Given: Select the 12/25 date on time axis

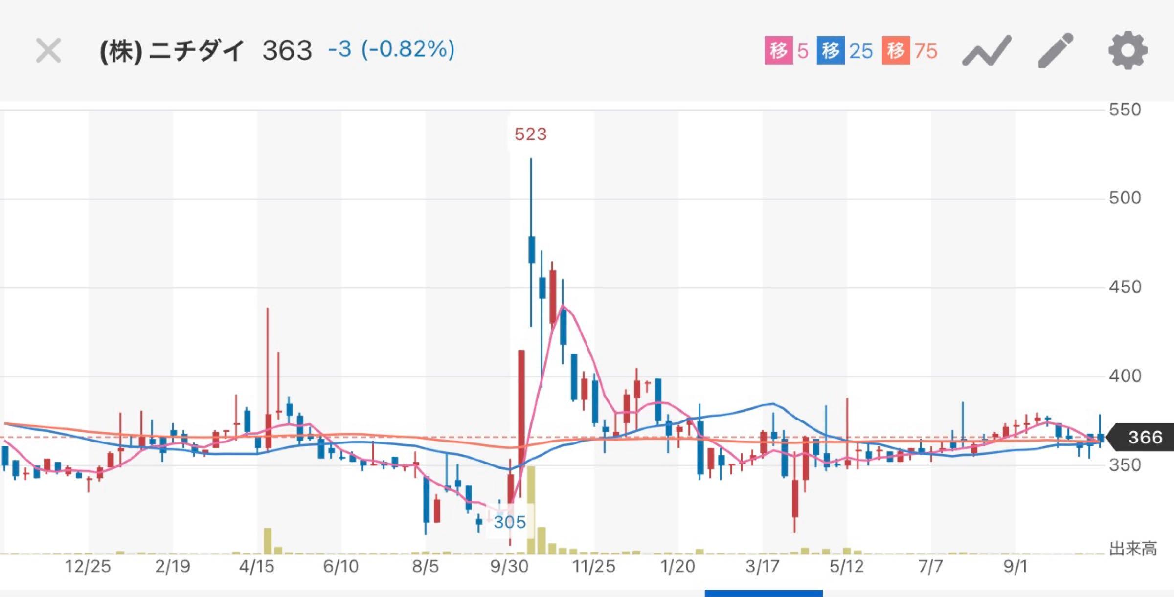Looking at the screenshot, I should click(x=88, y=566).
